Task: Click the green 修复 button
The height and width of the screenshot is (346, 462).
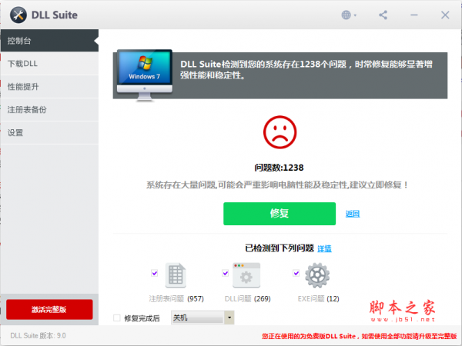Action: coord(280,214)
